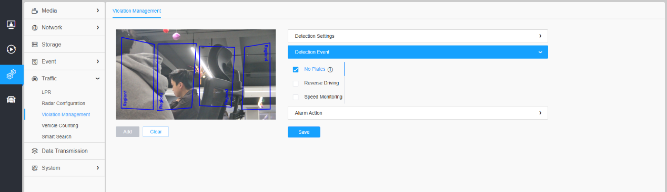
Task: Click the System icon
Action: (35, 168)
